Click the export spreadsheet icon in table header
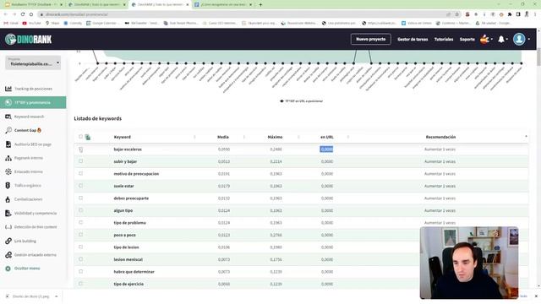 (x=88, y=137)
